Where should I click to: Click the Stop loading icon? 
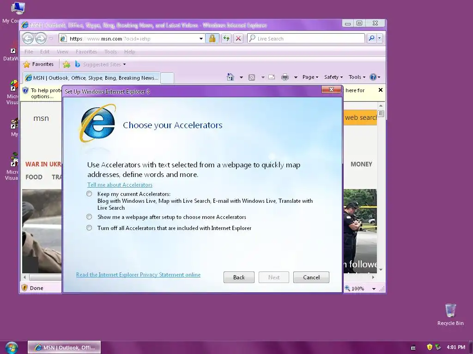click(x=238, y=38)
